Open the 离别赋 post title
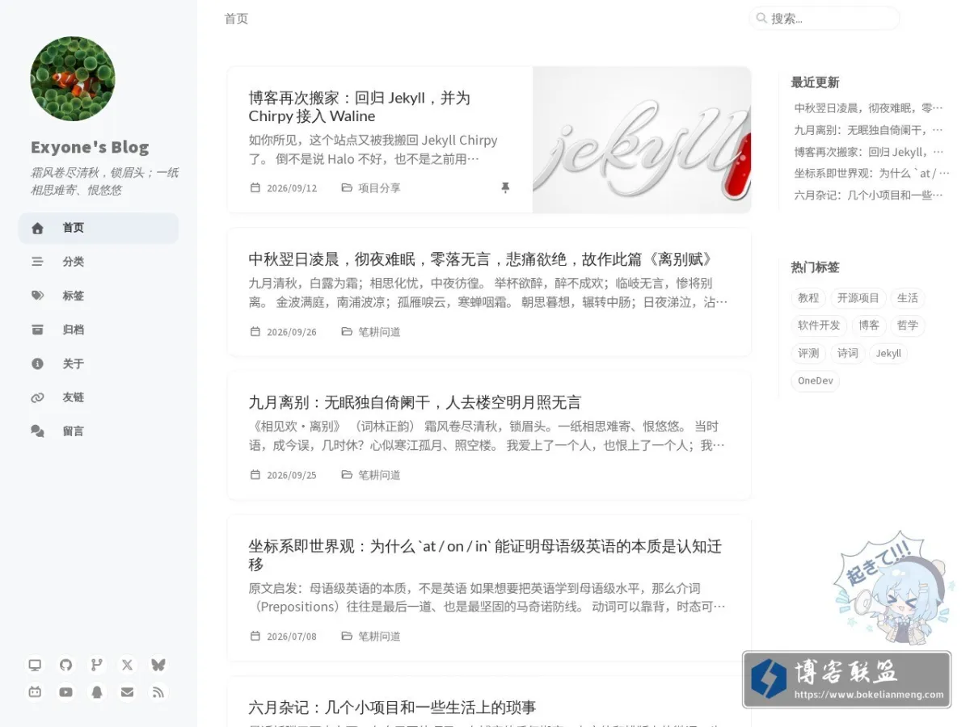 click(482, 259)
